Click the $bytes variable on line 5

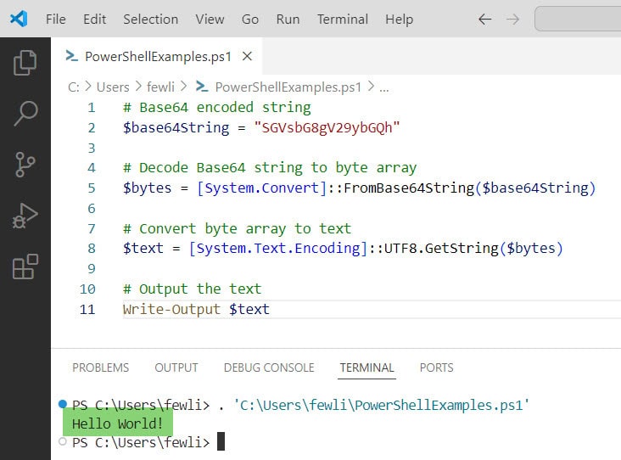point(147,188)
